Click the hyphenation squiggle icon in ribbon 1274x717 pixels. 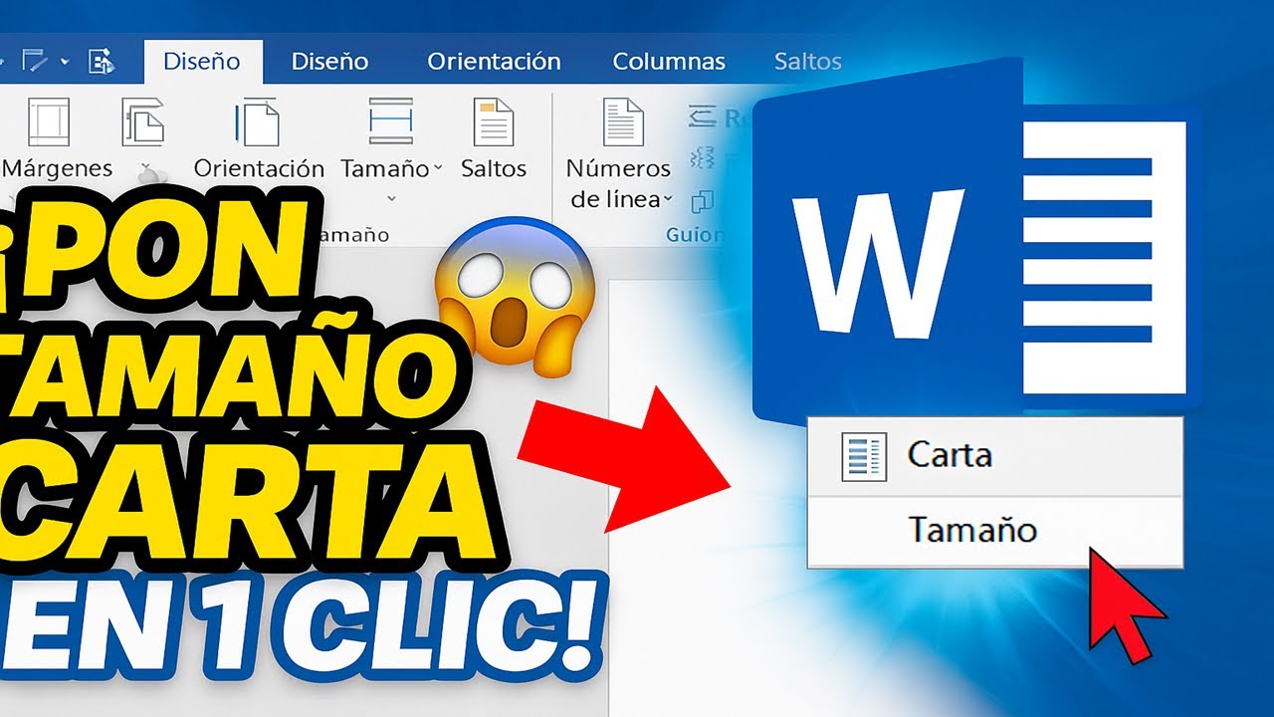click(703, 157)
